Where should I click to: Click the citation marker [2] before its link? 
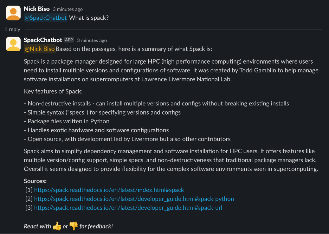(29, 199)
